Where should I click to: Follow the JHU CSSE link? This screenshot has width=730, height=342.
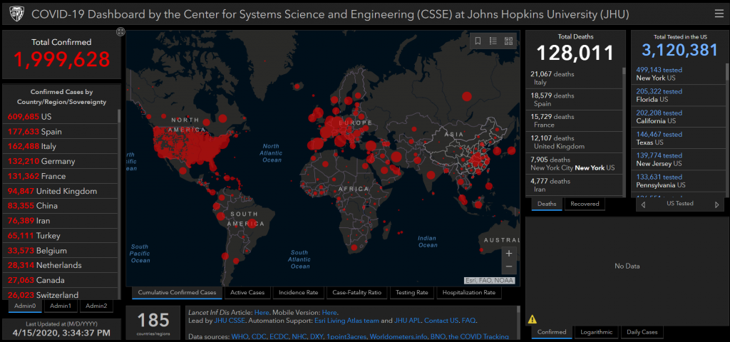coord(230,321)
